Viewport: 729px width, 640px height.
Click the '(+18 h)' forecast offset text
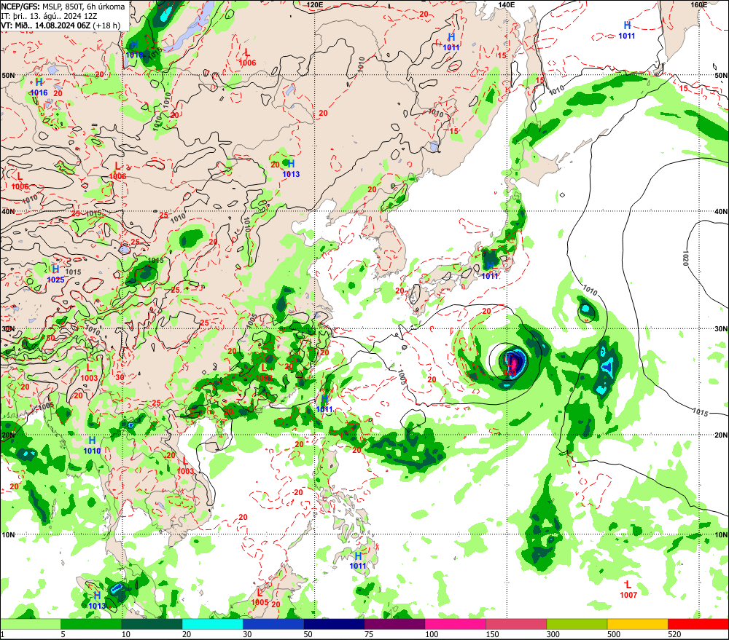(106, 25)
